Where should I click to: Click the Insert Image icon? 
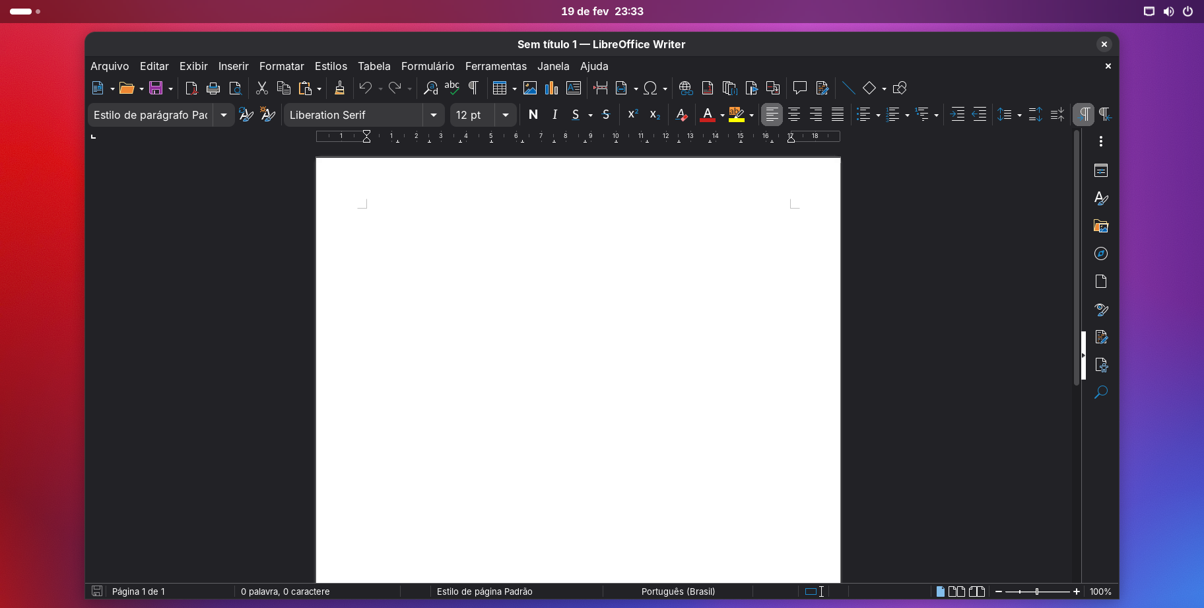(x=529, y=88)
